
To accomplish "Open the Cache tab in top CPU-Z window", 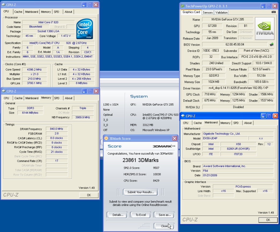I will click(x=18, y=12).
